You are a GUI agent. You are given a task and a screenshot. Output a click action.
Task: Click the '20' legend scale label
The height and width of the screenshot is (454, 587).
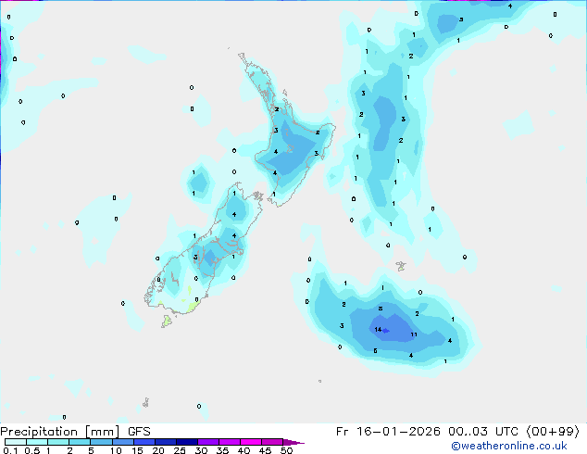pyautogui.click(x=158, y=450)
